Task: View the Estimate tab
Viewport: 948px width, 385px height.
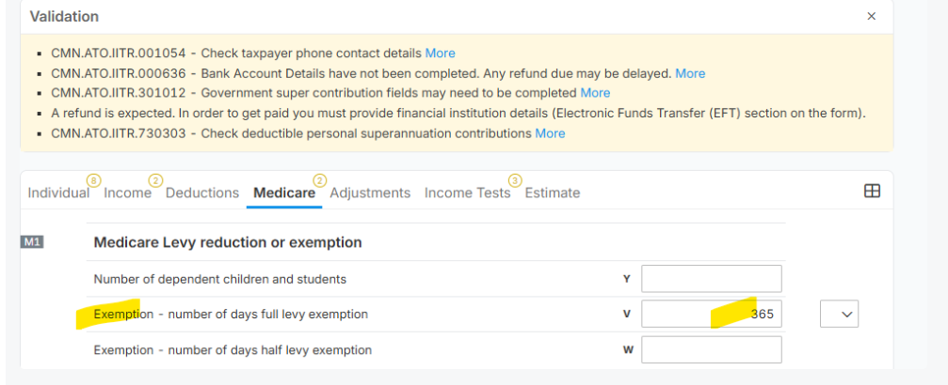Action: click(x=553, y=193)
